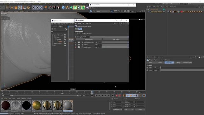Viewport: 204px width, 115px height.
Task: Click the Record Sliders button
Action: tap(89, 39)
